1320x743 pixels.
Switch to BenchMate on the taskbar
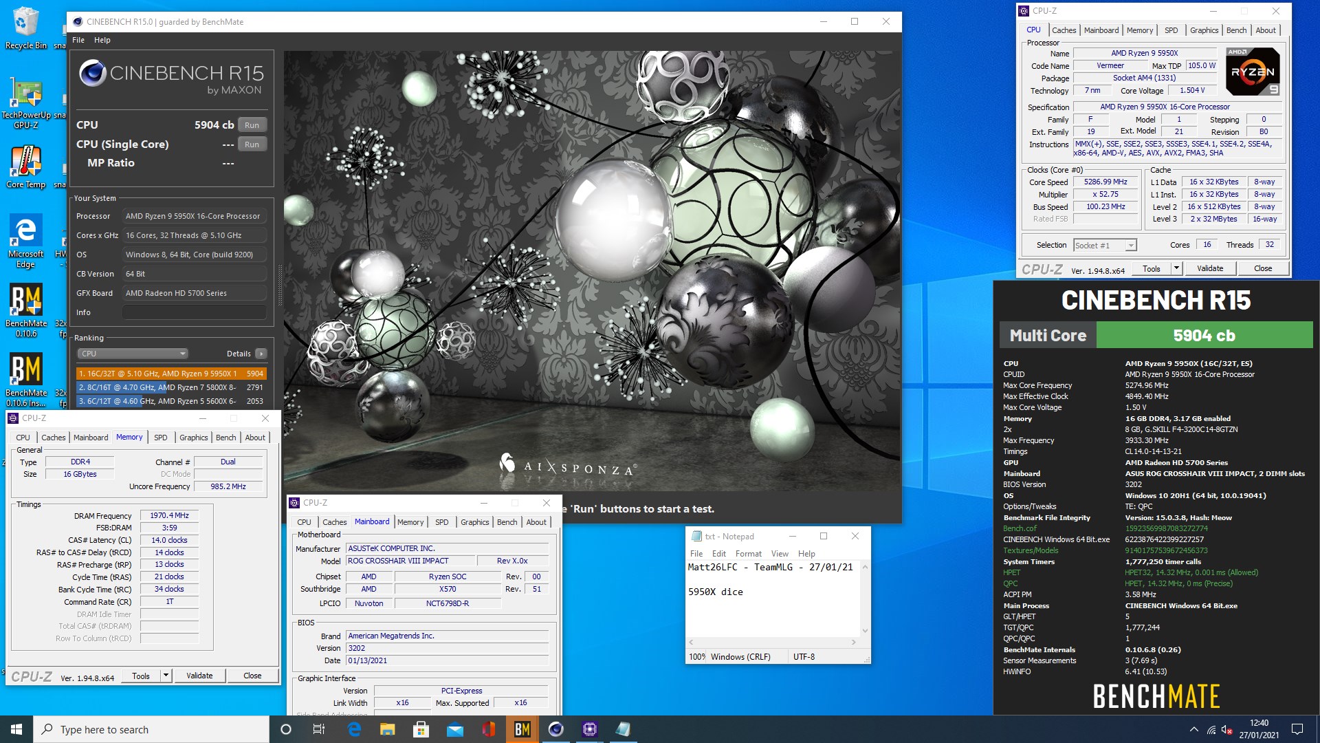(x=522, y=729)
